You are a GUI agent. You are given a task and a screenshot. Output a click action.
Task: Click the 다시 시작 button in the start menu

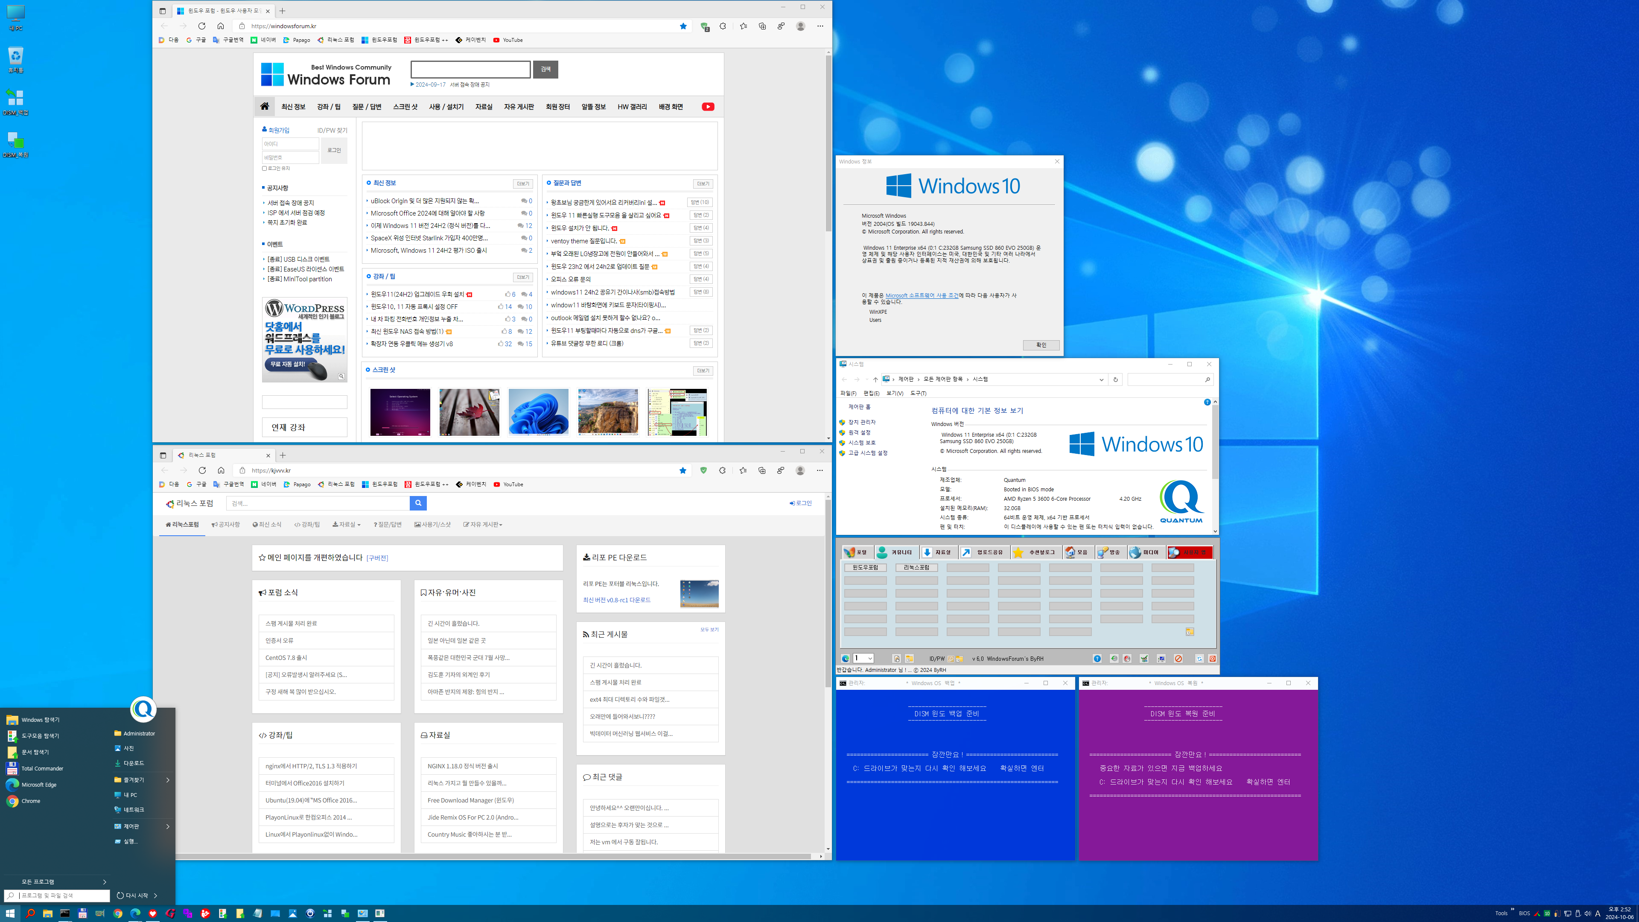pyautogui.click(x=132, y=895)
